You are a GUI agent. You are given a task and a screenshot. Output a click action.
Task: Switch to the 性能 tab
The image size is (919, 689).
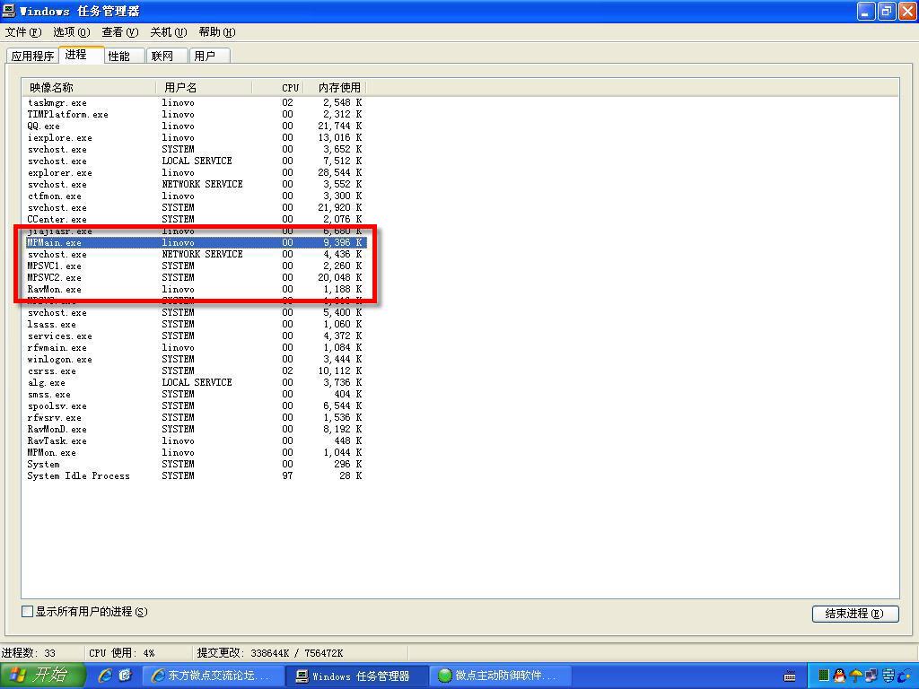(x=125, y=56)
